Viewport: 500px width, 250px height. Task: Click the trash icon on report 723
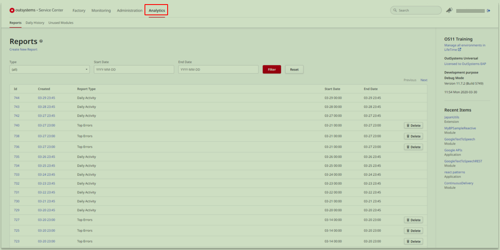tap(408, 241)
